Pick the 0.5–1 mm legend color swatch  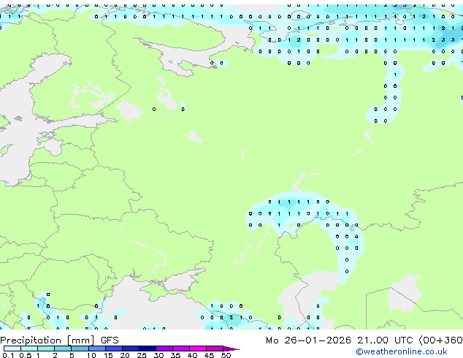(29, 349)
